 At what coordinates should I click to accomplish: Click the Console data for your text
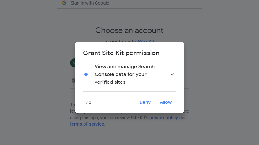(120, 74)
